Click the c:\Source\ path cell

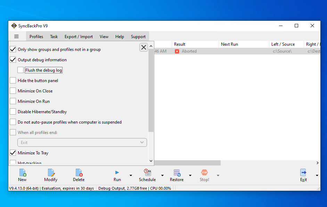[283, 51]
